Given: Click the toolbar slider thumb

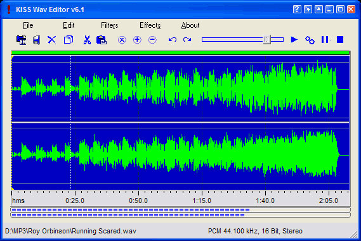Looking at the screenshot, I should click(x=266, y=40).
